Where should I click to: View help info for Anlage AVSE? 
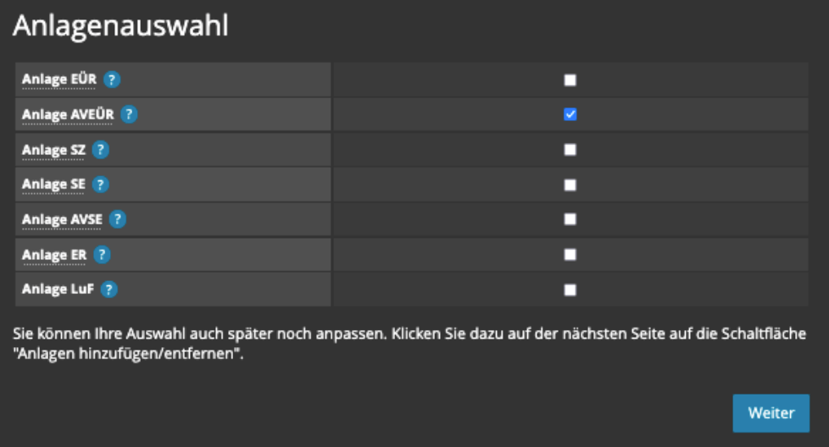pyautogui.click(x=117, y=219)
